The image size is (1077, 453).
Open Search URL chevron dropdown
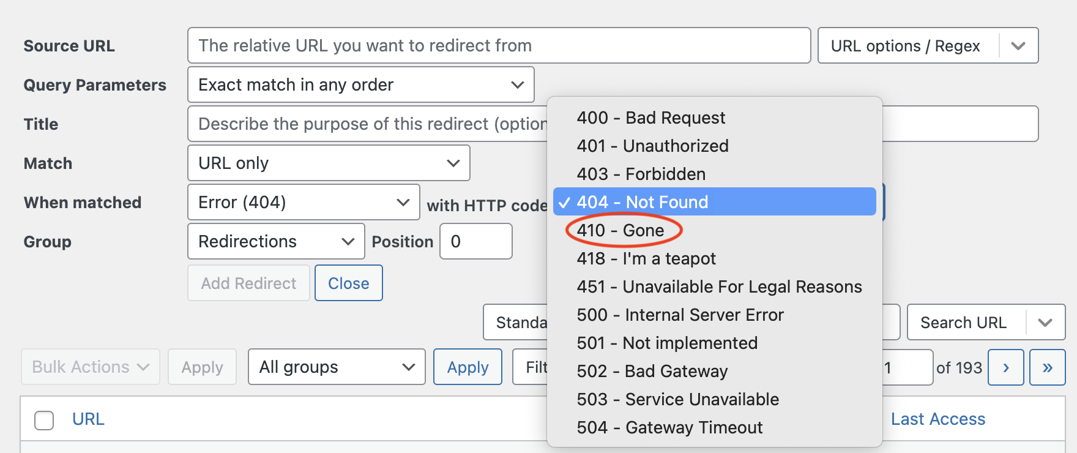point(1045,323)
